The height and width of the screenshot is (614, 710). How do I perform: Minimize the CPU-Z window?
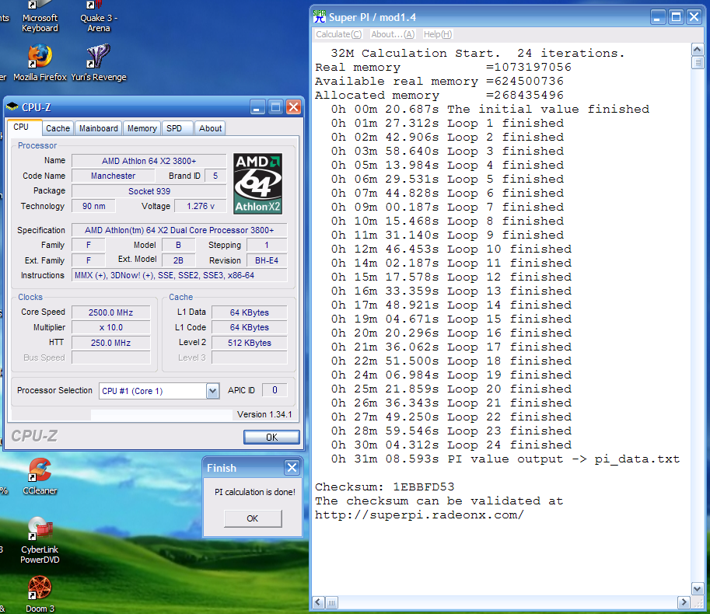(x=257, y=107)
